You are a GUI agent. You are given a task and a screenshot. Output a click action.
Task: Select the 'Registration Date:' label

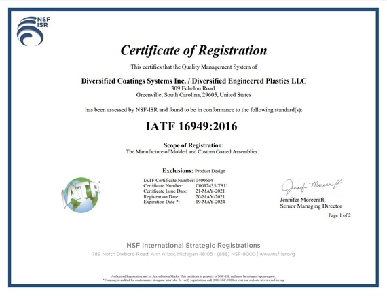click(x=162, y=197)
